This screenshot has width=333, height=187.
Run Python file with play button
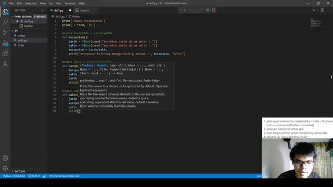[313, 10]
